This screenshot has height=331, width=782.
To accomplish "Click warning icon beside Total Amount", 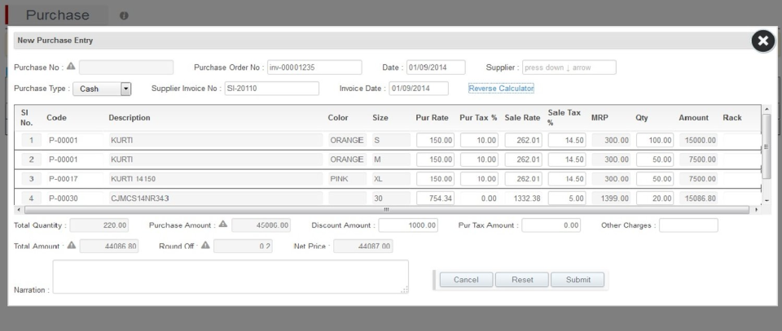I will click(x=72, y=245).
